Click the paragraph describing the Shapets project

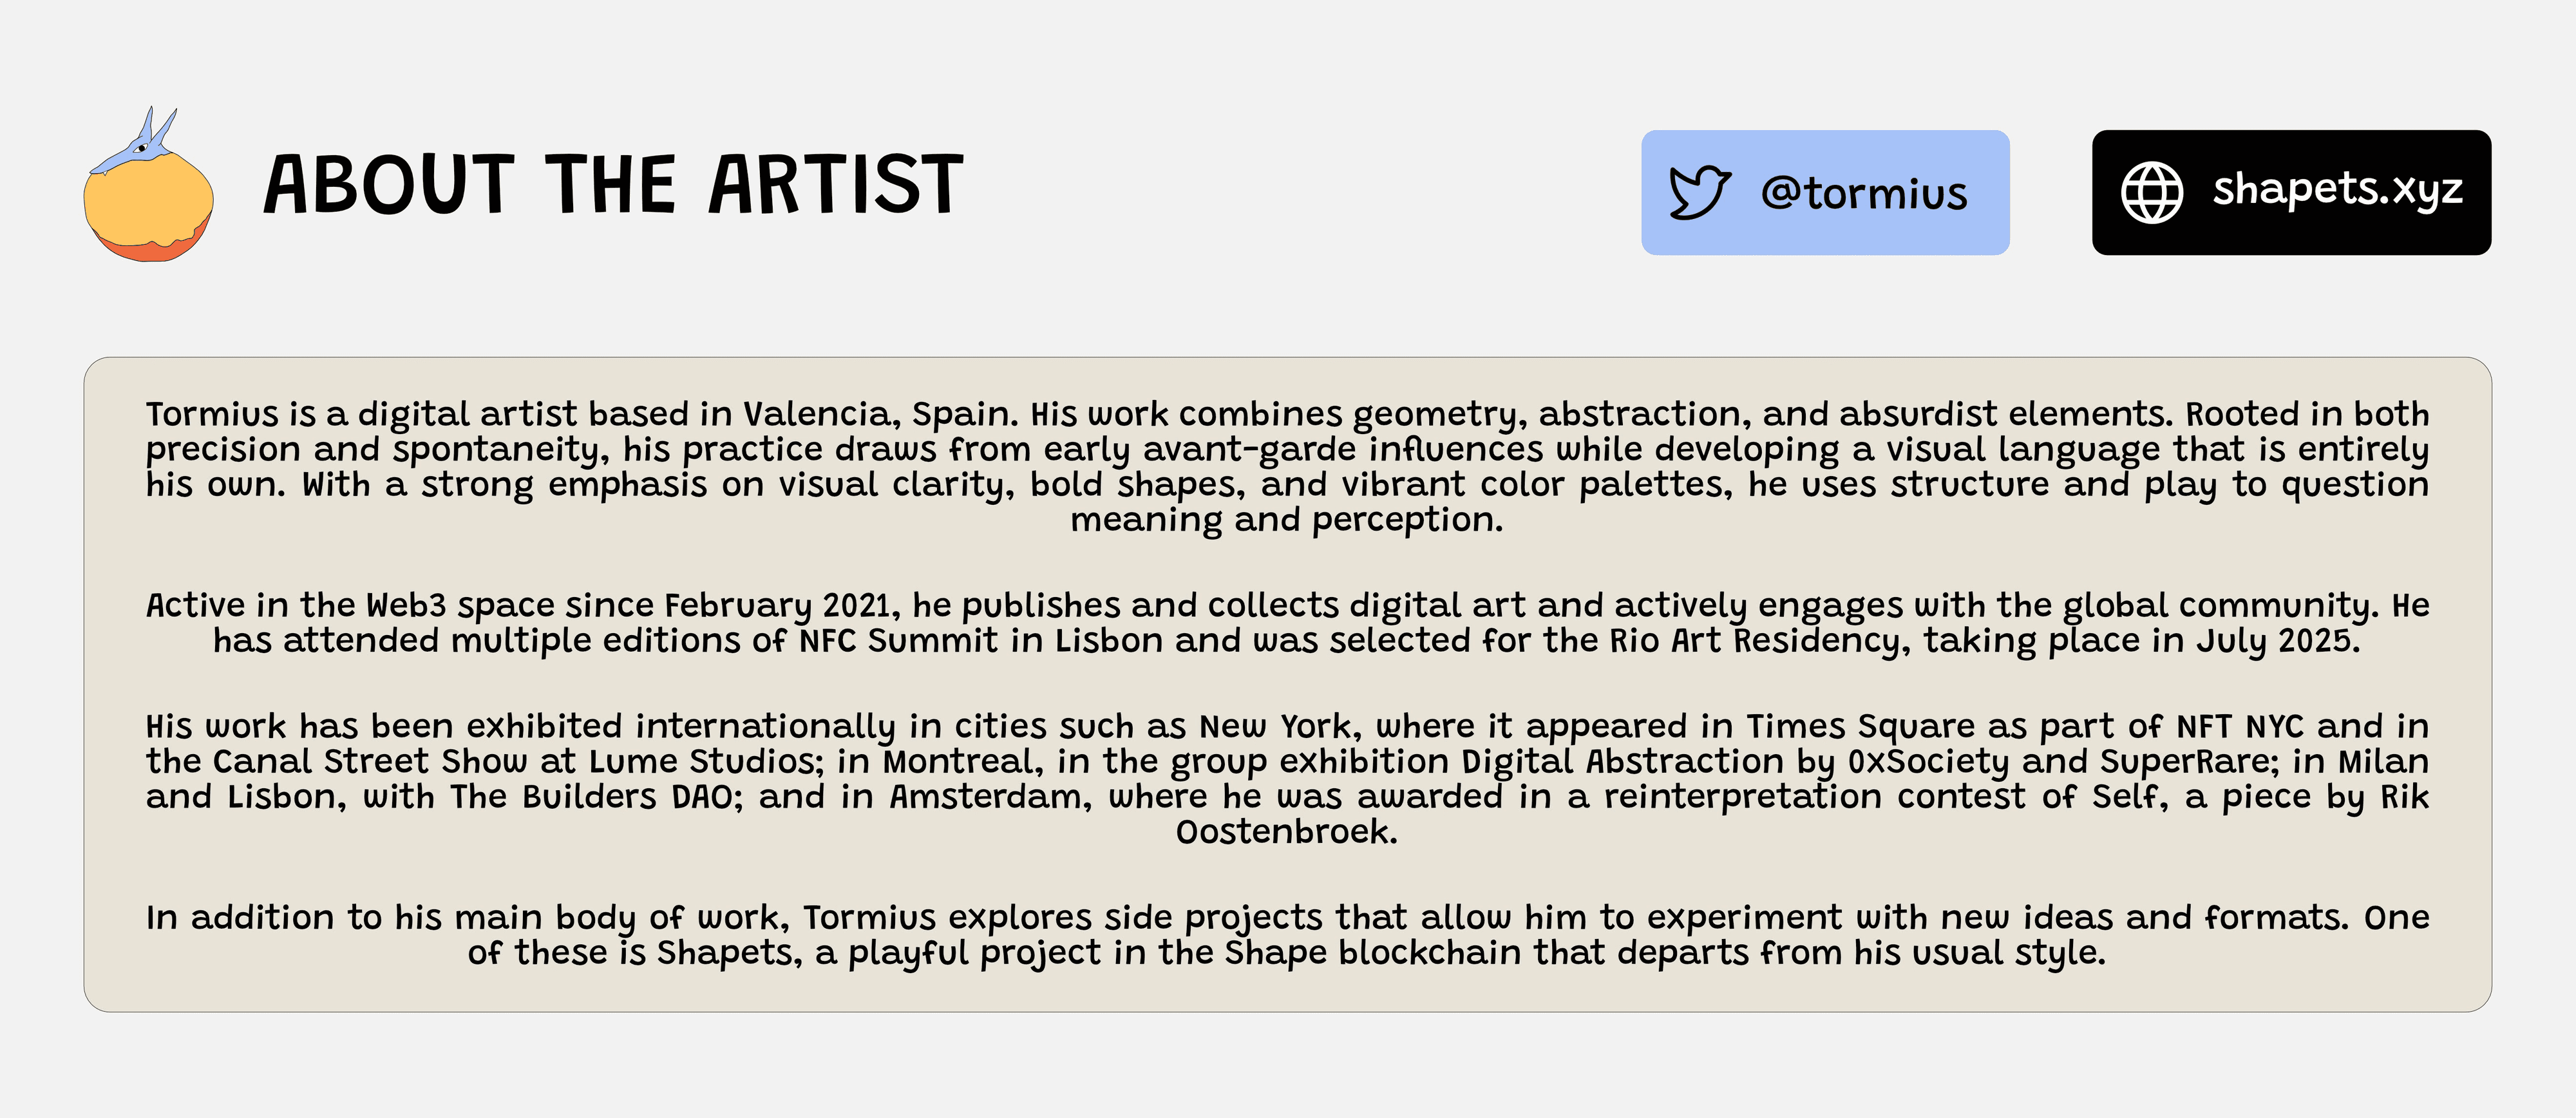tap(1287, 935)
